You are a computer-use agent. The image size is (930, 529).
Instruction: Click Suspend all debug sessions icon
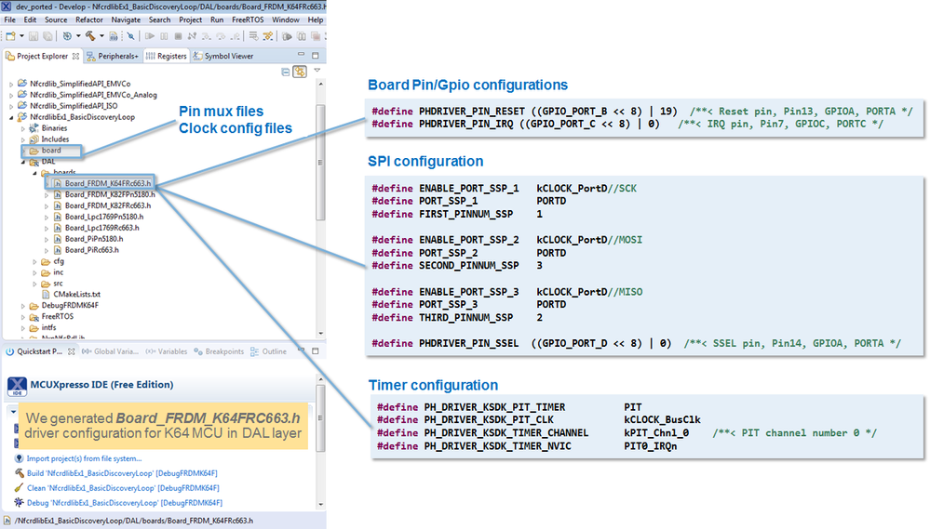pyautogui.click(x=302, y=36)
